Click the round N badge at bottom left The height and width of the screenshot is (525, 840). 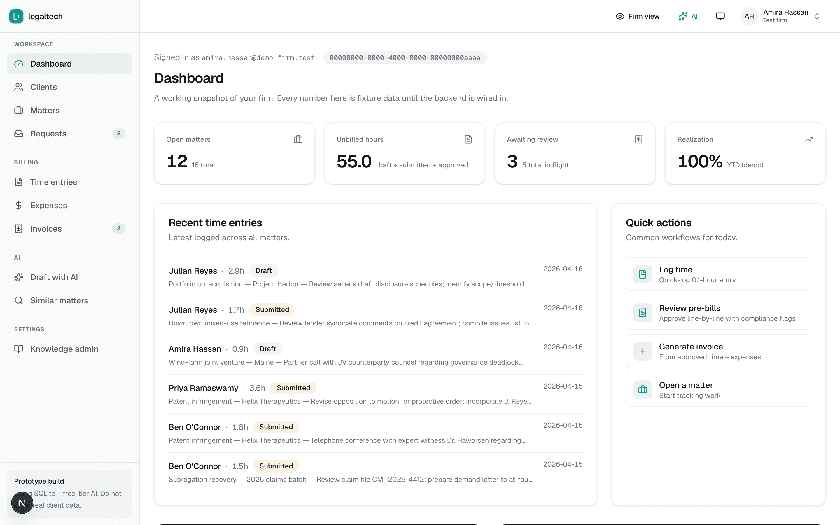22,503
